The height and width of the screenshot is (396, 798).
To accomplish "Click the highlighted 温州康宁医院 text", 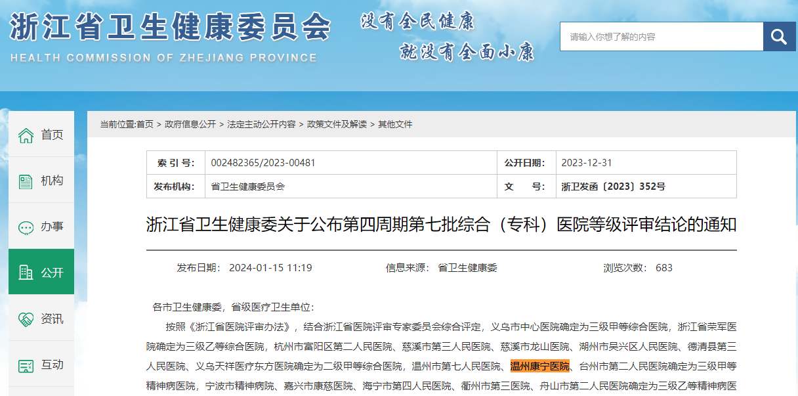I will pos(539,366).
